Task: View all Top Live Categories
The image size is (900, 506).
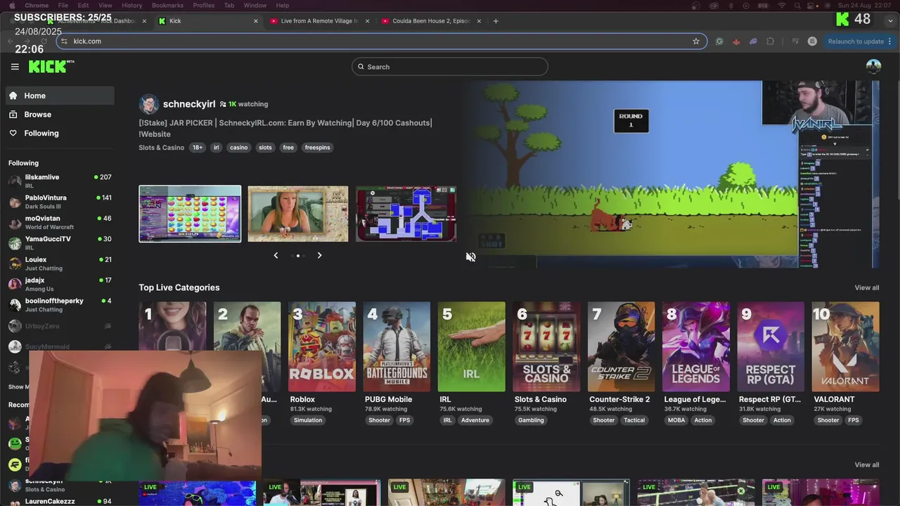Action: pyautogui.click(x=866, y=287)
